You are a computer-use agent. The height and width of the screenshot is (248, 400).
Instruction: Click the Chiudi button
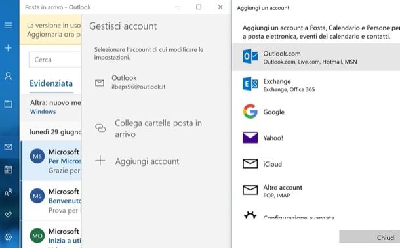coord(369,237)
